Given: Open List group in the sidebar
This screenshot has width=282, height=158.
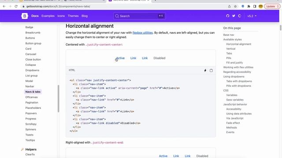Looking at the screenshot, I should coord(31,75).
